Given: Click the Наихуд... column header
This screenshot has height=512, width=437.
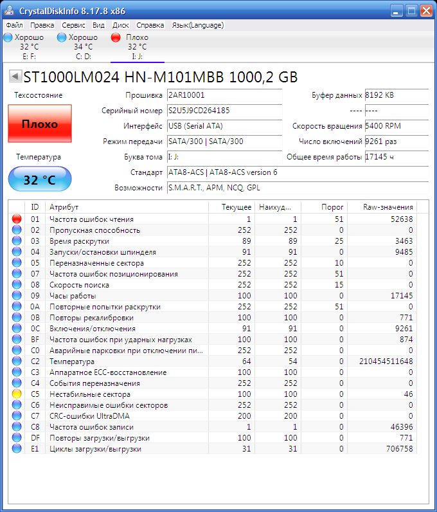Looking at the screenshot, I should (x=278, y=207).
